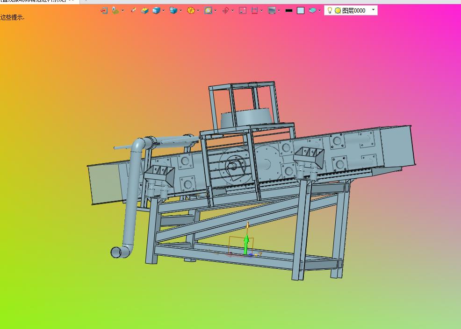Click the grey monitor display icon
This screenshot has height=329, width=461.
tap(272, 11)
